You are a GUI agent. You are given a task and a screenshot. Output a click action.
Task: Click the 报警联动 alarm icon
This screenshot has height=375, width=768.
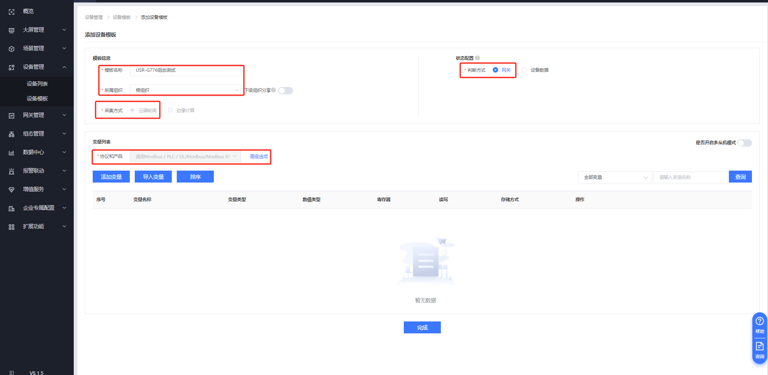point(12,171)
